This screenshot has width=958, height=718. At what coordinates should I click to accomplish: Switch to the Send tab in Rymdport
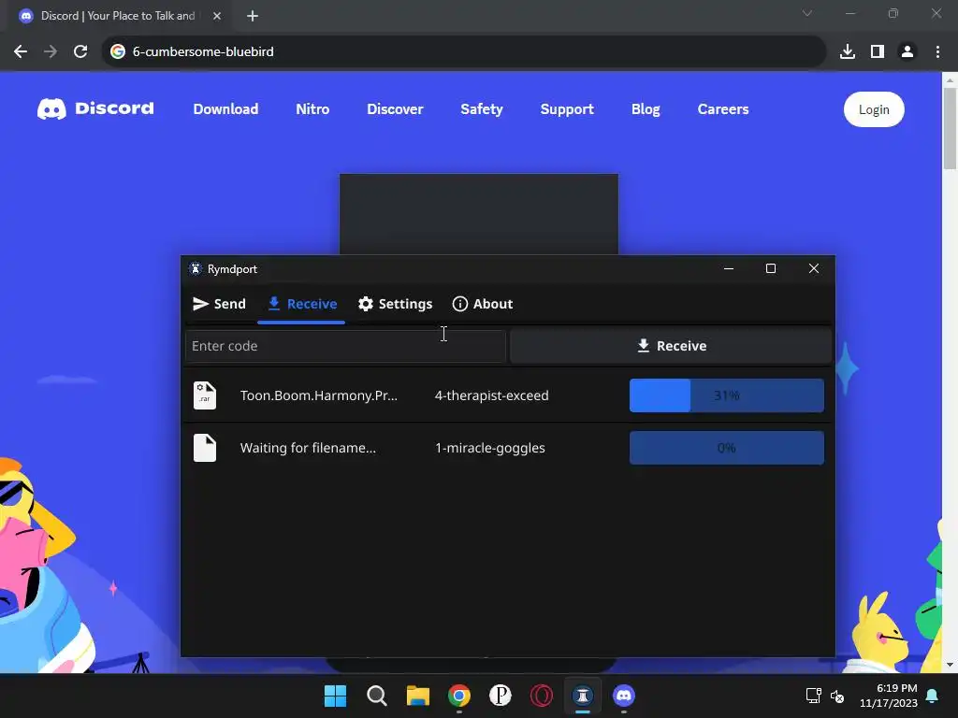coord(219,304)
